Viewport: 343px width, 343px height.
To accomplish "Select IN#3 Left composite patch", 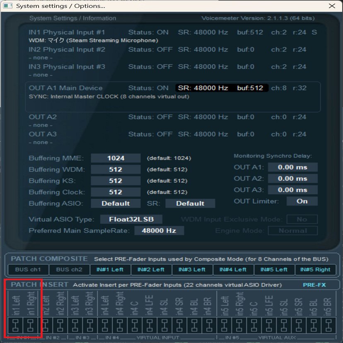I will tap(192, 270).
